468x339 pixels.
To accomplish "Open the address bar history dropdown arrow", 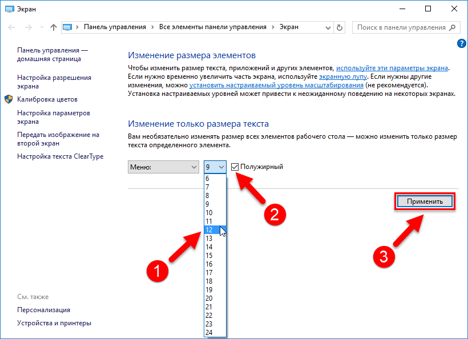I will (x=328, y=27).
